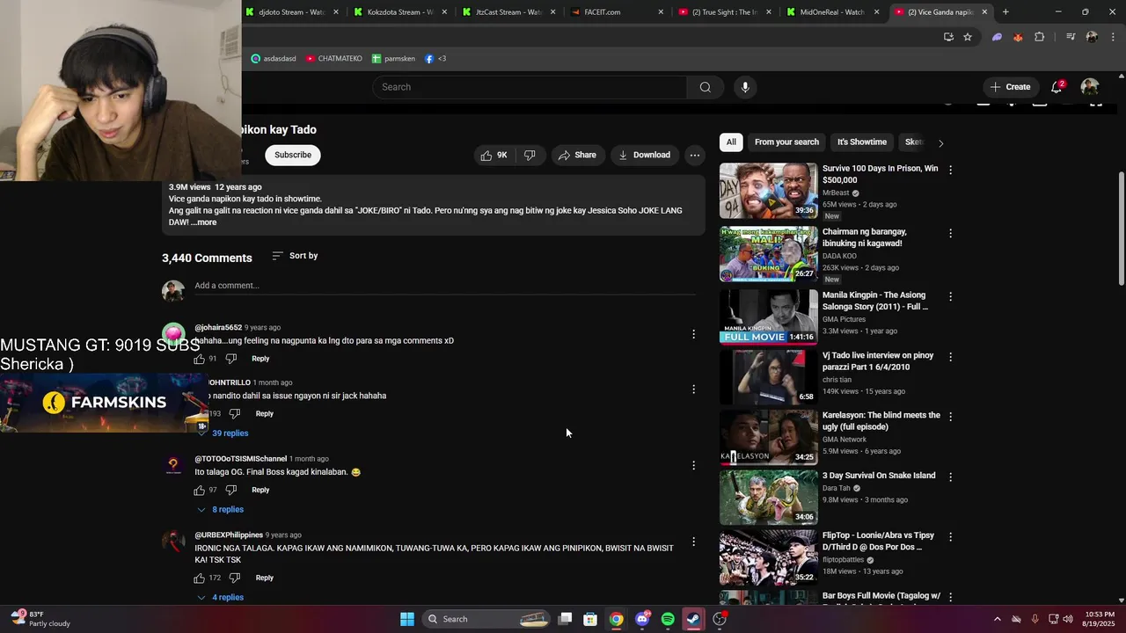Image resolution: width=1126 pixels, height=633 pixels.
Task: Open Steam from the taskbar
Action: pos(693,619)
